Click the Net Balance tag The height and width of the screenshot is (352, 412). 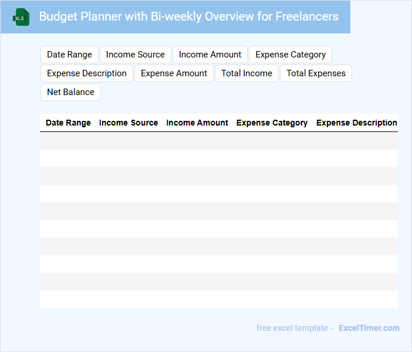[x=70, y=92]
